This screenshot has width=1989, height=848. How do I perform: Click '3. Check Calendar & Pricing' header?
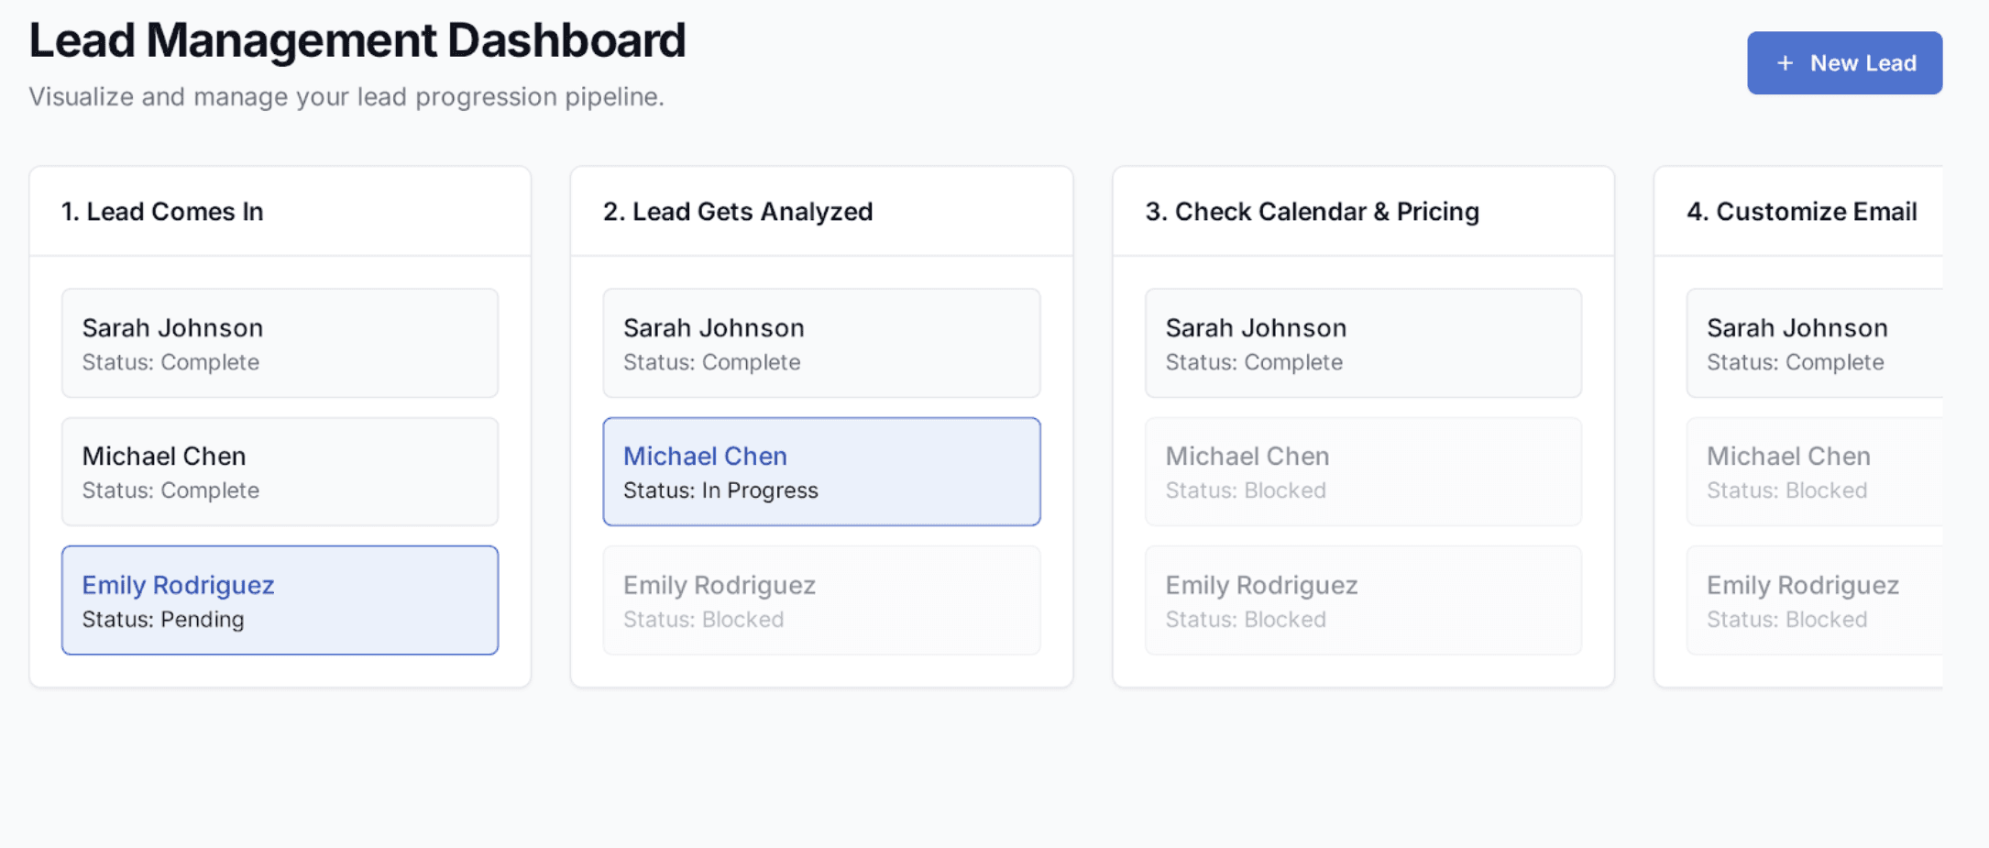[x=1312, y=212]
